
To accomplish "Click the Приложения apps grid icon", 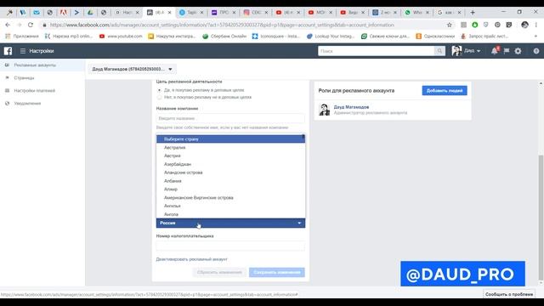I will pos(8,36).
